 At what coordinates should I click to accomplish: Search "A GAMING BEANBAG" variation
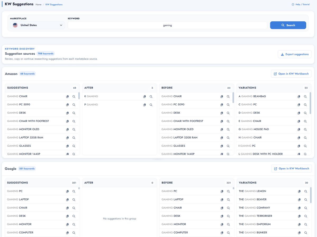pos(305,97)
